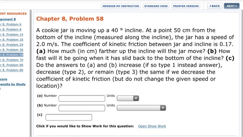Image resolution: width=243 pixels, height=137 pixels.
Task: Focus the part (b) Number input field
Action: click(82, 108)
